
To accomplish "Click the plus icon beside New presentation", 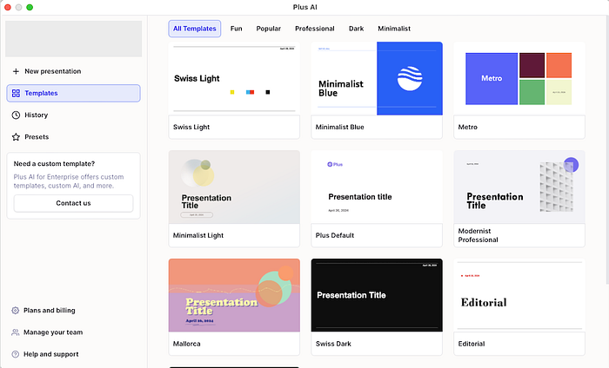I will pos(16,71).
